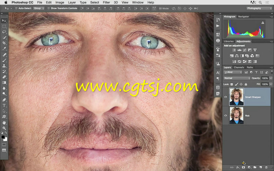Viewport: 274px width, 171px height.
Task: Select the Lasso tool
Action: pyautogui.click(x=4, y=32)
